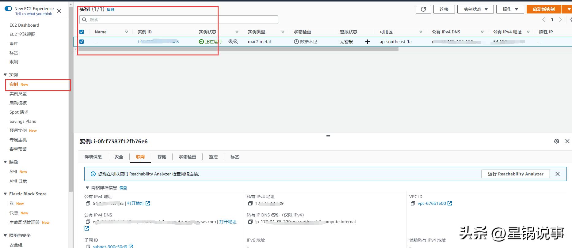Image resolution: width=572 pixels, height=248 pixels.
Task: Dismiss the Reachability Analyzer banner
Action: click(x=558, y=174)
